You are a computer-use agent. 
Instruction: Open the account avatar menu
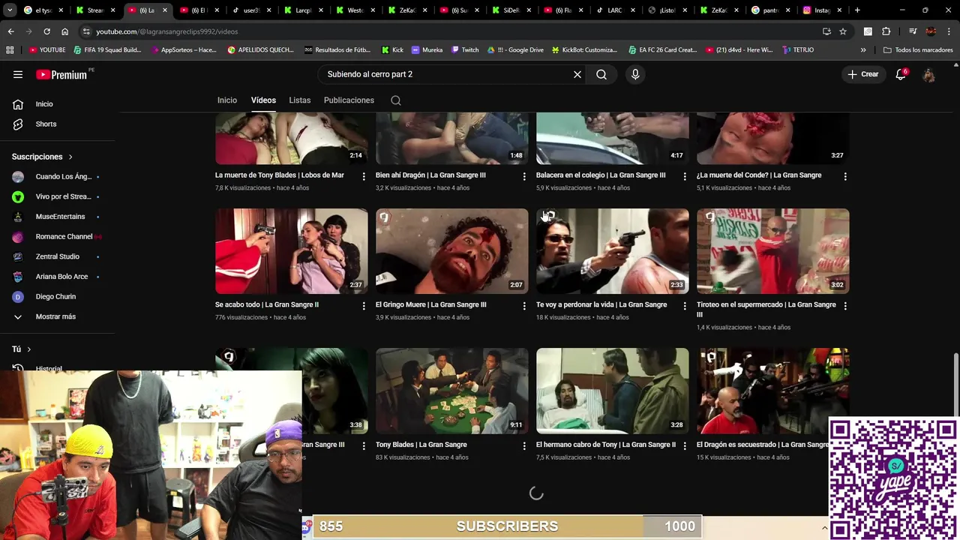point(928,74)
